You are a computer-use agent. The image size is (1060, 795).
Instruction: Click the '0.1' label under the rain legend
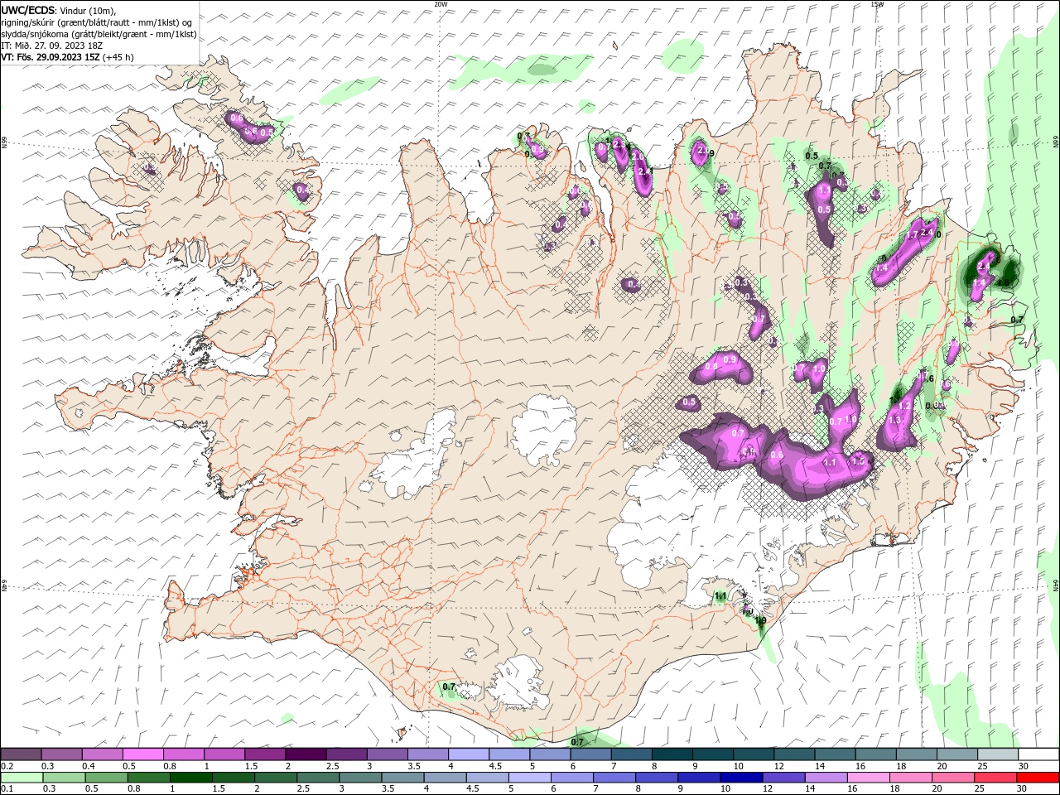click(x=7, y=789)
